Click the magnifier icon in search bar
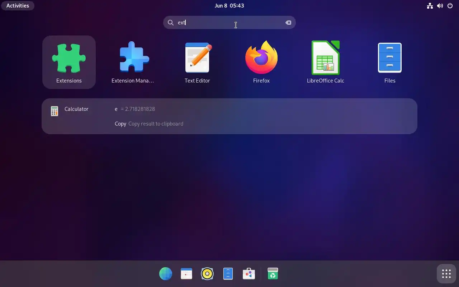The width and height of the screenshot is (459, 287). point(171,23)
